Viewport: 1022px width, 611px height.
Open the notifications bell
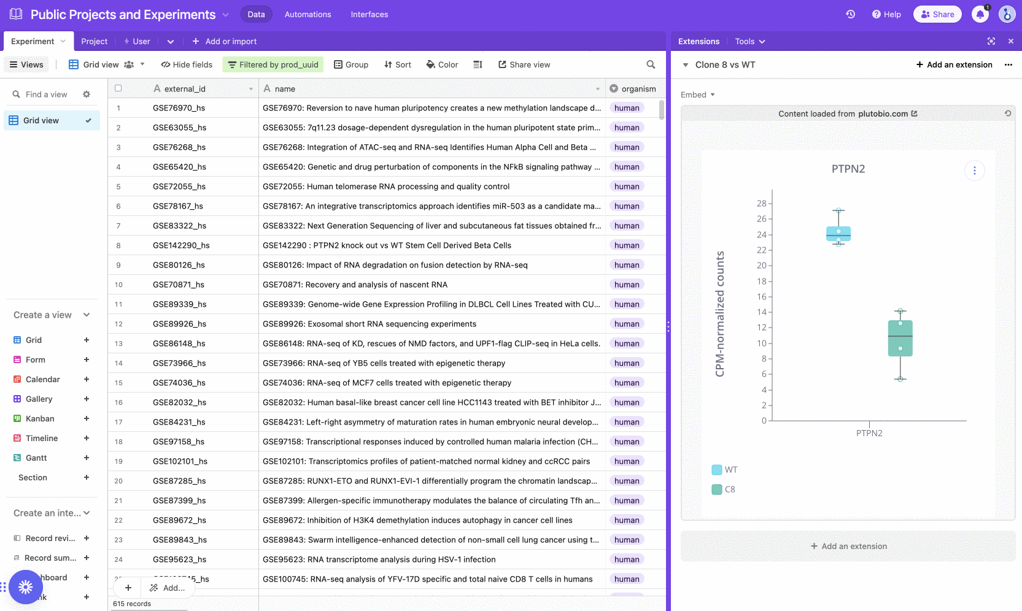pyautogui.click(x=980, y=14)
